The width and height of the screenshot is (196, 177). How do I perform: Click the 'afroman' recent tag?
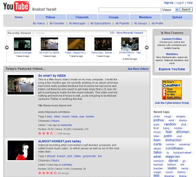pos(183,132)
